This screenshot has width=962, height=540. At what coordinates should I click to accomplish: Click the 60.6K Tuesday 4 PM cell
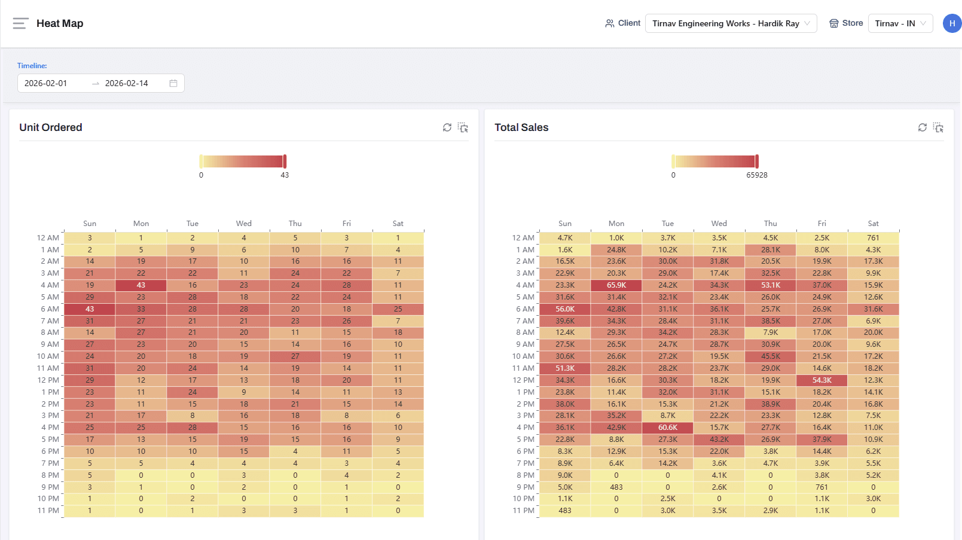(x=667, y=428)
